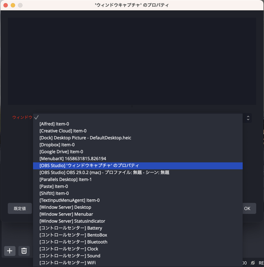Click the plus add source icon
Viewport: 264px width, 267px height.
[x=10, y=251]
